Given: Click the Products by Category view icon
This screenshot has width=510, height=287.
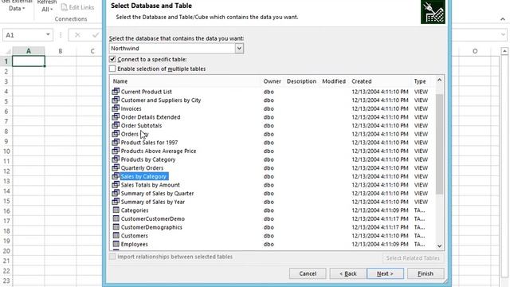Looking at the screenshot, I should point(116,159).
